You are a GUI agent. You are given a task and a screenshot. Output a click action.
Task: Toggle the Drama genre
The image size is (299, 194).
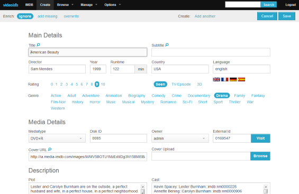click(x=222, y=96)
